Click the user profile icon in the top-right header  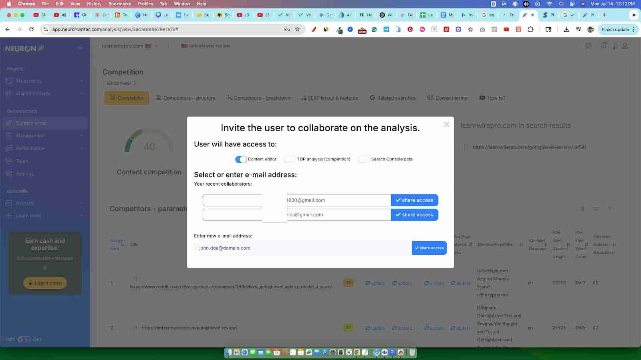624,46
